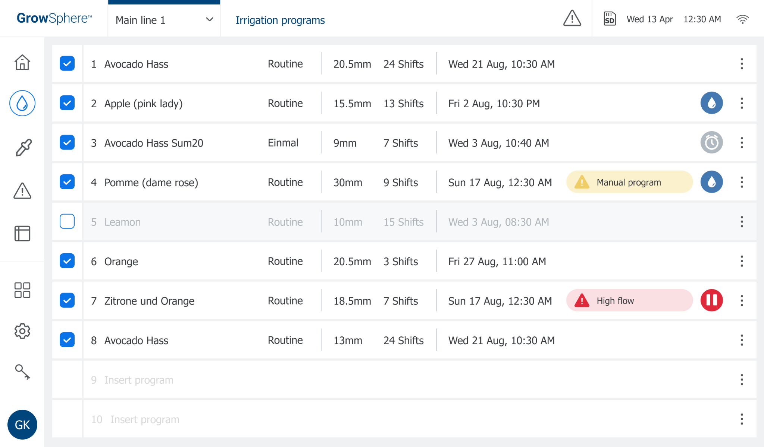Click the 30mm value for Pomme
The width and height of the screenshot is (764, 447).
click(x=348, y=183)
